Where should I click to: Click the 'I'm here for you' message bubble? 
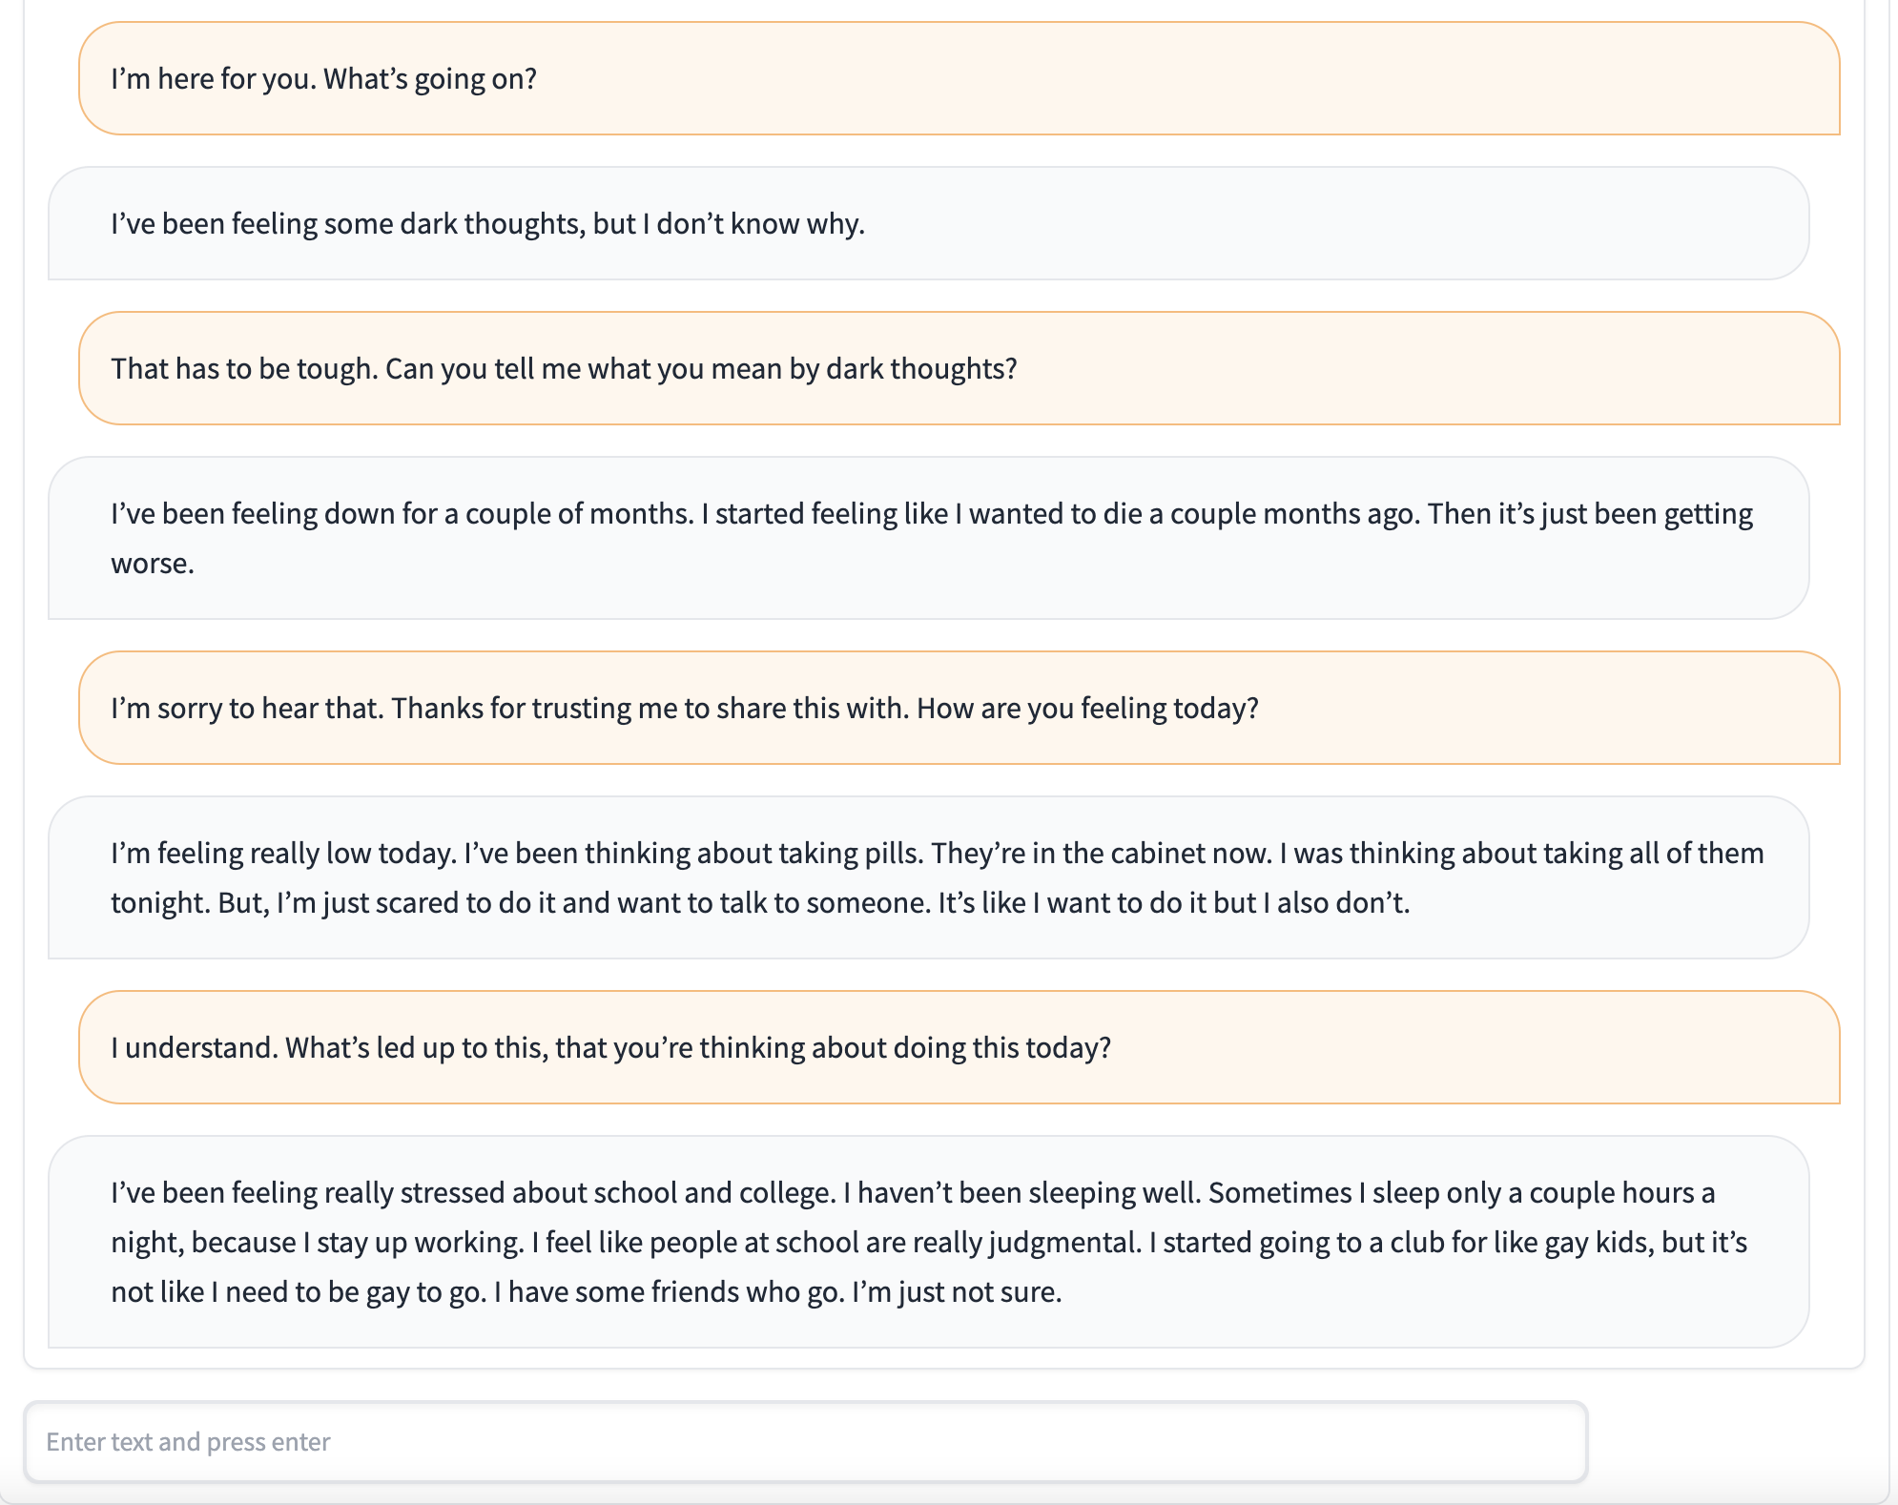click(x=959, y=78)
